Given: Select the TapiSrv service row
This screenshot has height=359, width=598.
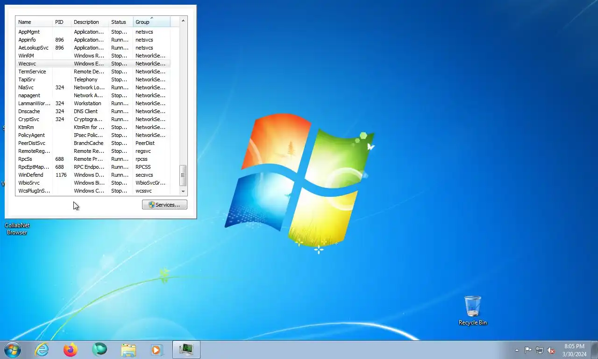Looking at the screenshot, I should [93, 79].
